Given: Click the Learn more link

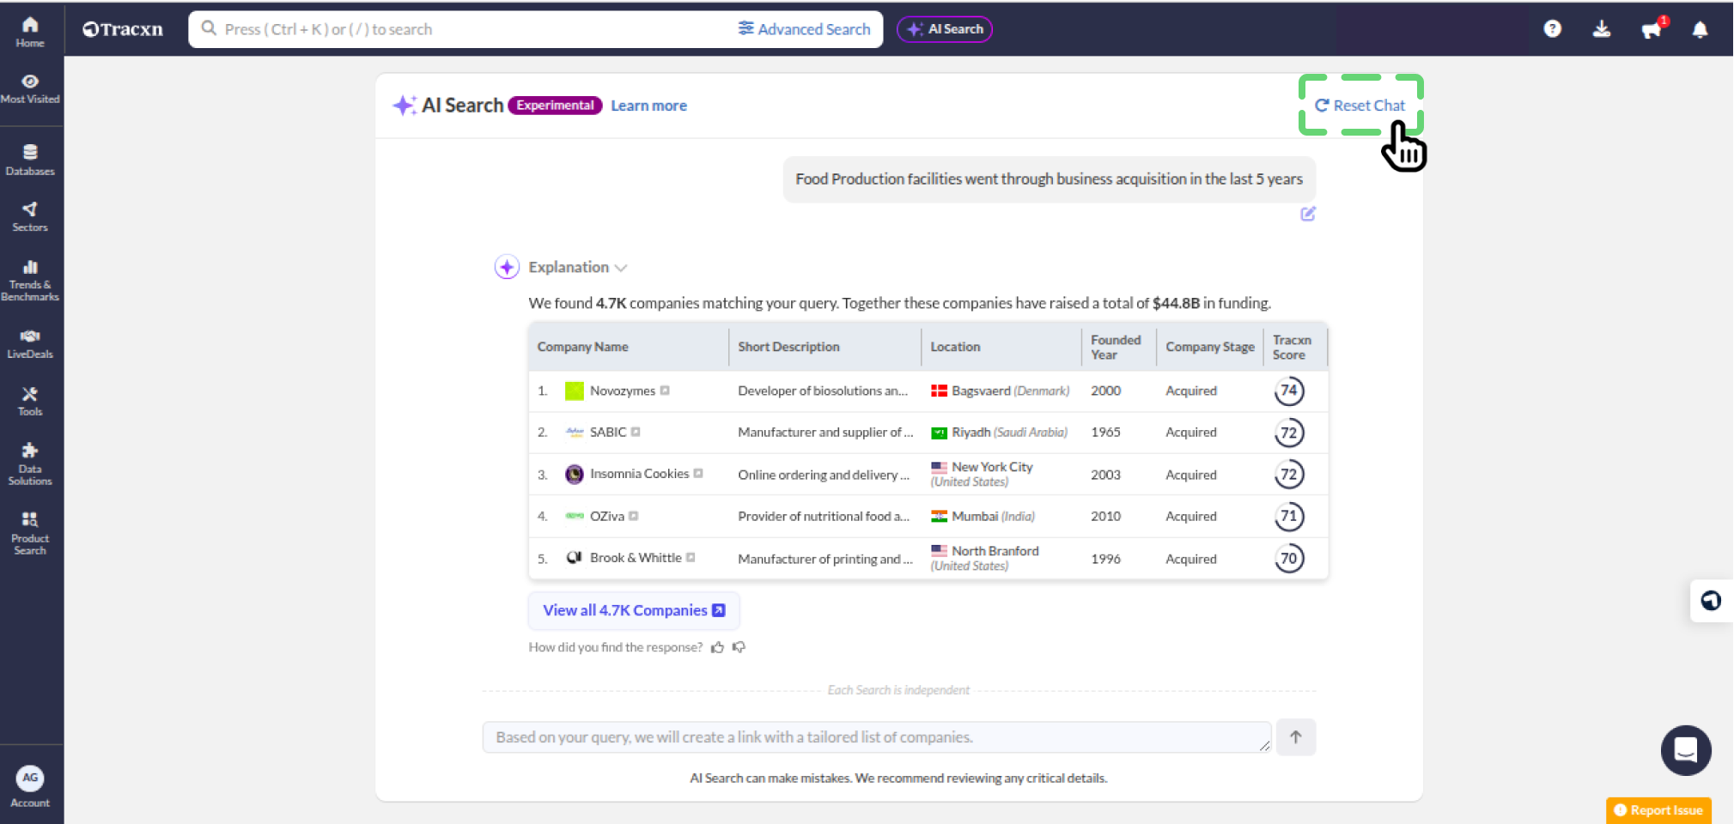Looking at the screenshot, I should 648,106.
